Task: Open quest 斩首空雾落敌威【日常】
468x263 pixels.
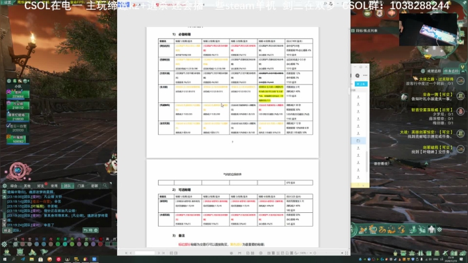Action: point(432,110)
